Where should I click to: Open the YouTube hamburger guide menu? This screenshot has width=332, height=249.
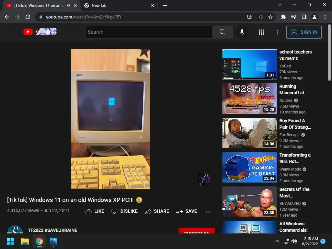click(x=12, y=32)
